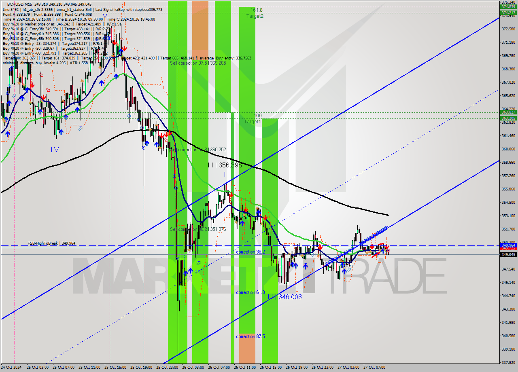Click the '100' Fibonacci level label
518x372 pixels.
(258, 116)
